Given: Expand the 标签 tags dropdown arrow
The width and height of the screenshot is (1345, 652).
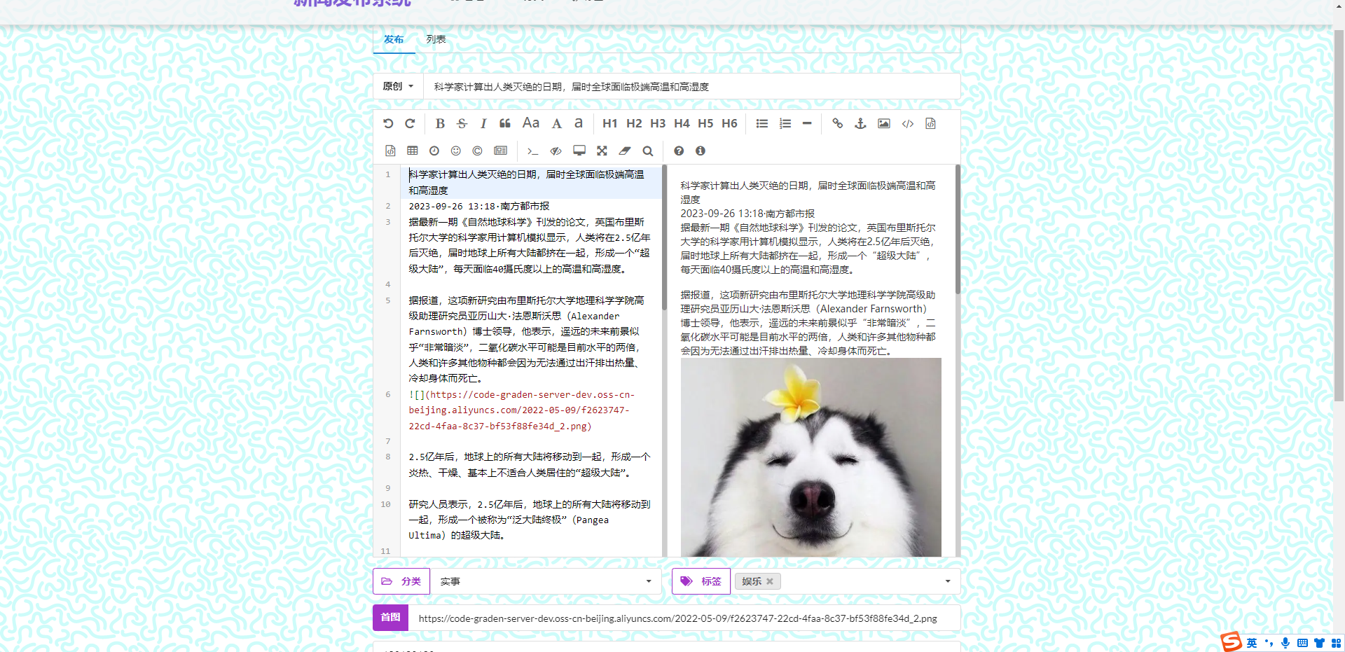Looking at the screenshot, I should [x=947, y=581].
